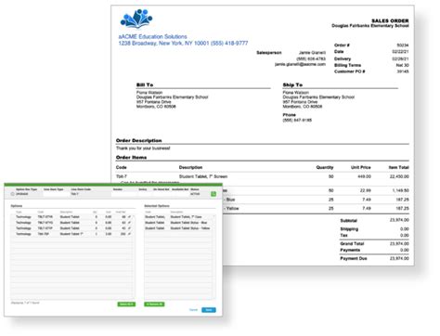
Task: Click the green Select All button under Options
Action: [126, 304]
